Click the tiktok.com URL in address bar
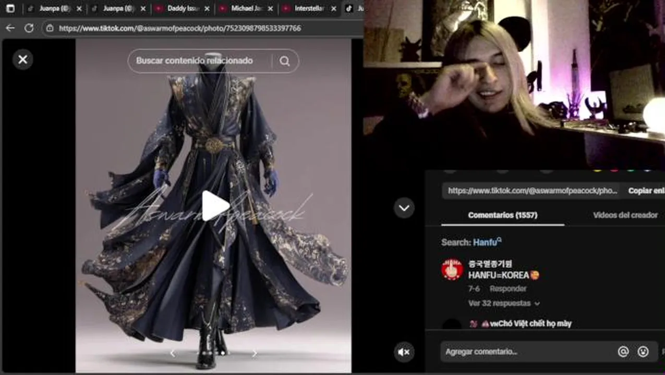 180,28
